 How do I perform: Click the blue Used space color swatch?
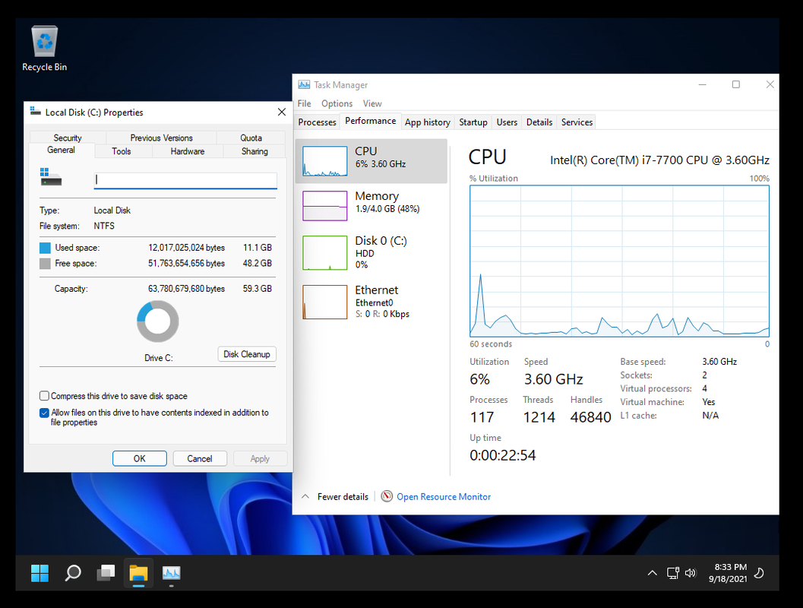(x=45, y=248)
